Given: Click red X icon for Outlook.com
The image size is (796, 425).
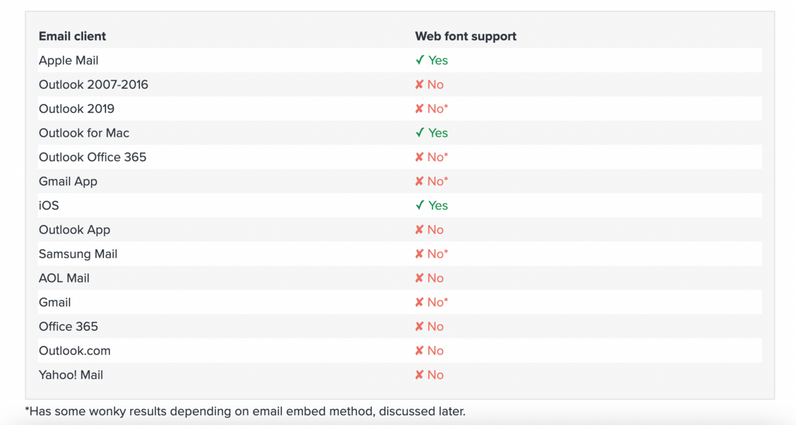Looking at the screenshot, I should [419, 351].
